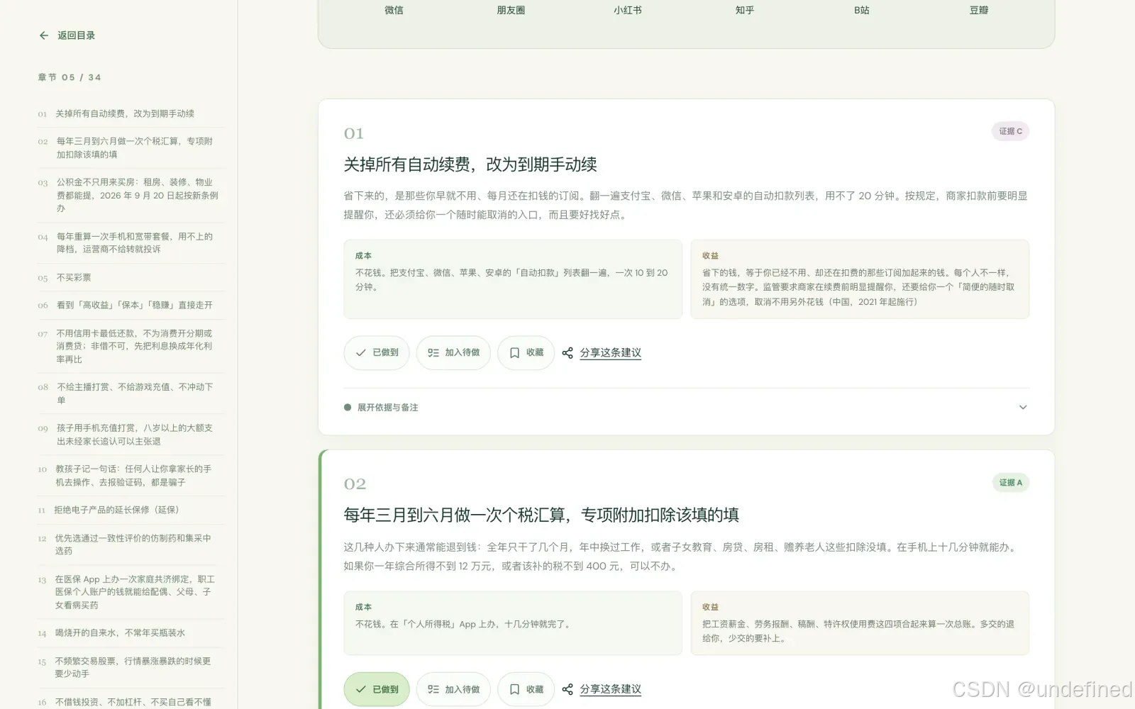Viewport: 1135px width, 709px height.
Task: Share to 小红书
Action: point(628,10)
